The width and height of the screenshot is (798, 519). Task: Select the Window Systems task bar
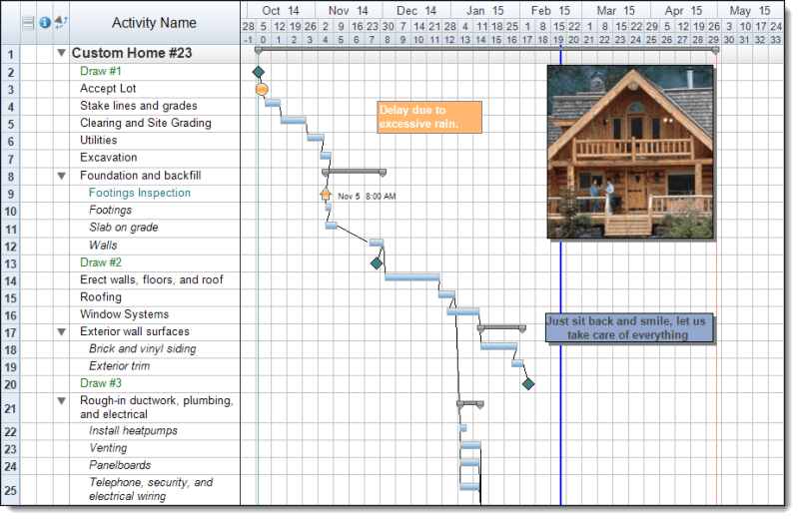[463, 311]
